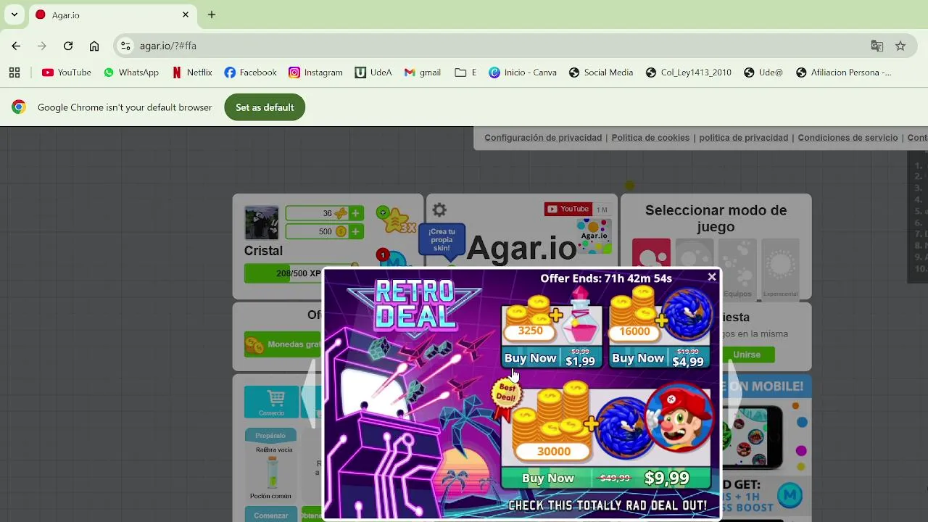Click the Best Deal! ribbon badge
The image size is (928, 522).
(506, 398)
